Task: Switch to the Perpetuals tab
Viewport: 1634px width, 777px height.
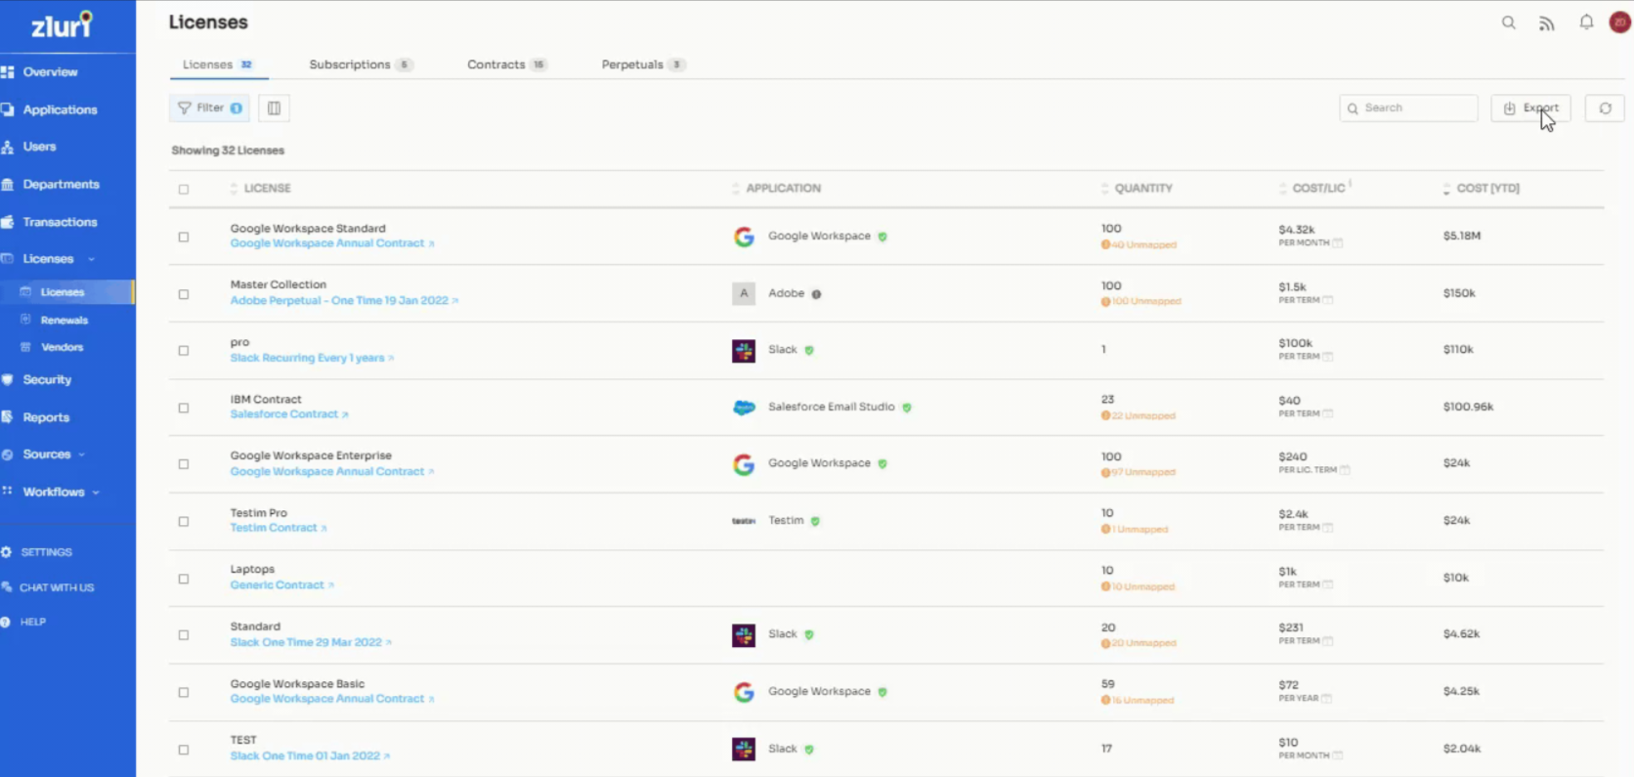Action: [x=642, y=65]
